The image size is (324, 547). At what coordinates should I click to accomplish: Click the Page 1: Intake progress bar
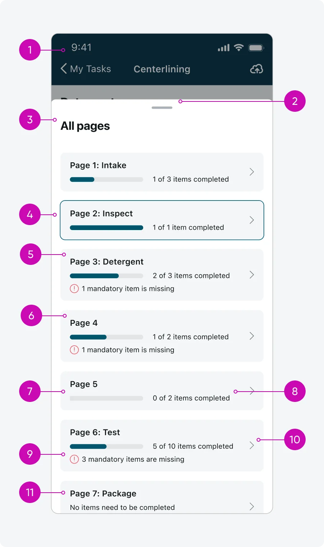click(106, 180)
